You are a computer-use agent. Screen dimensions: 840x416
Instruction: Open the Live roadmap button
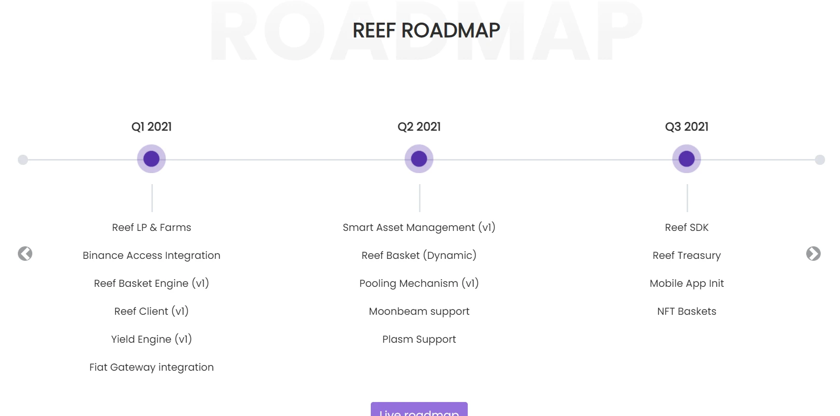coord(419,410)
